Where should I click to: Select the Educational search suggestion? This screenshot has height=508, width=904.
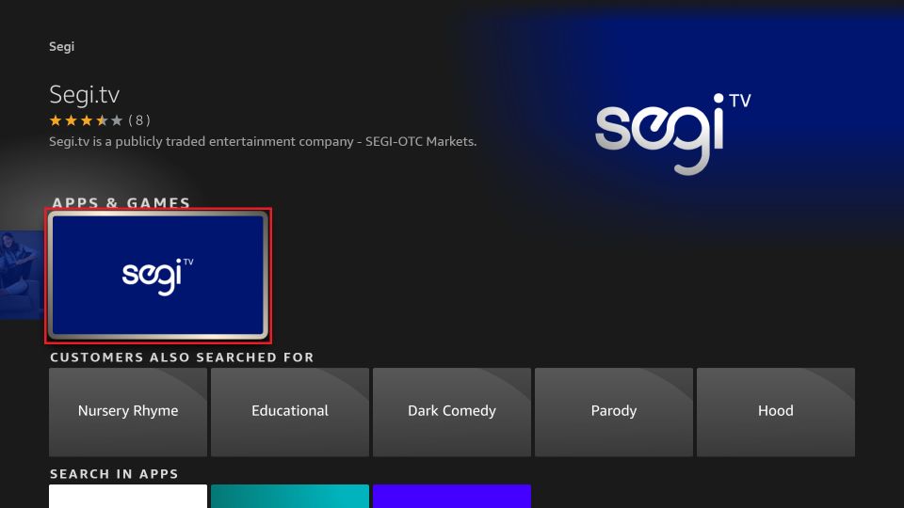[x=290, y=412]
